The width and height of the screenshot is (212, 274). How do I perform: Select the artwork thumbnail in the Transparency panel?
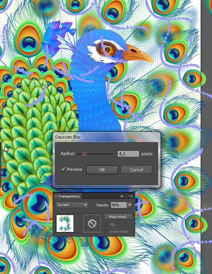click(x=65, y=224)
